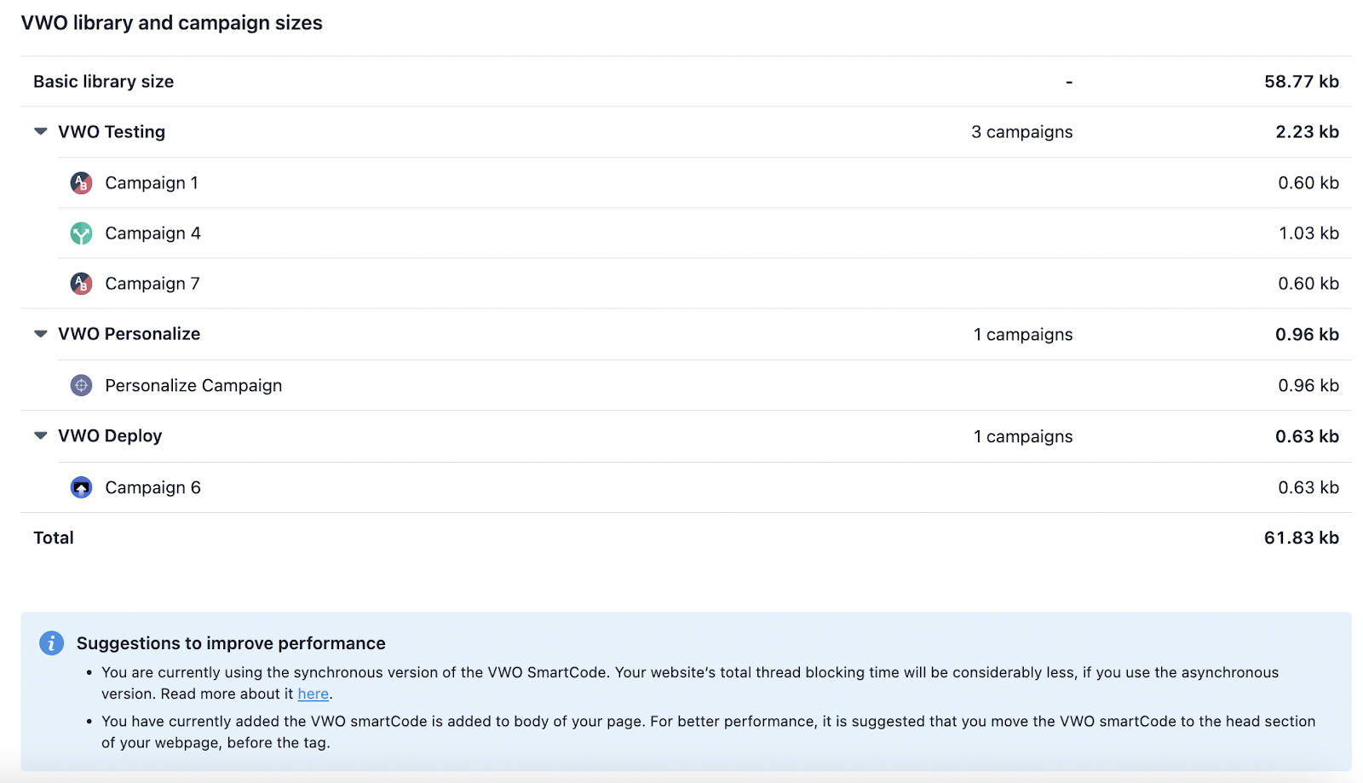This screenshot has width=1363, height=783.
Task: Select the Campaign 4 row label
Action: point(152,233)
